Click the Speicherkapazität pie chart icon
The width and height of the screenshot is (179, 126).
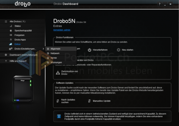pos(11,31)
